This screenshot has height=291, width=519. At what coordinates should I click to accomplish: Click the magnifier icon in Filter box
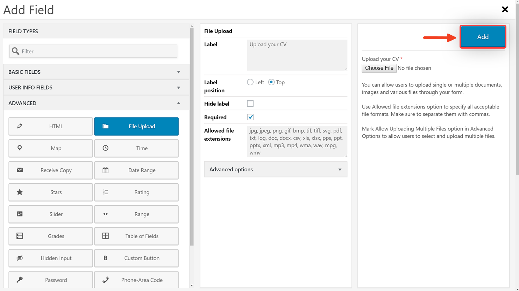pyautogui.click(x=15, y=51)
